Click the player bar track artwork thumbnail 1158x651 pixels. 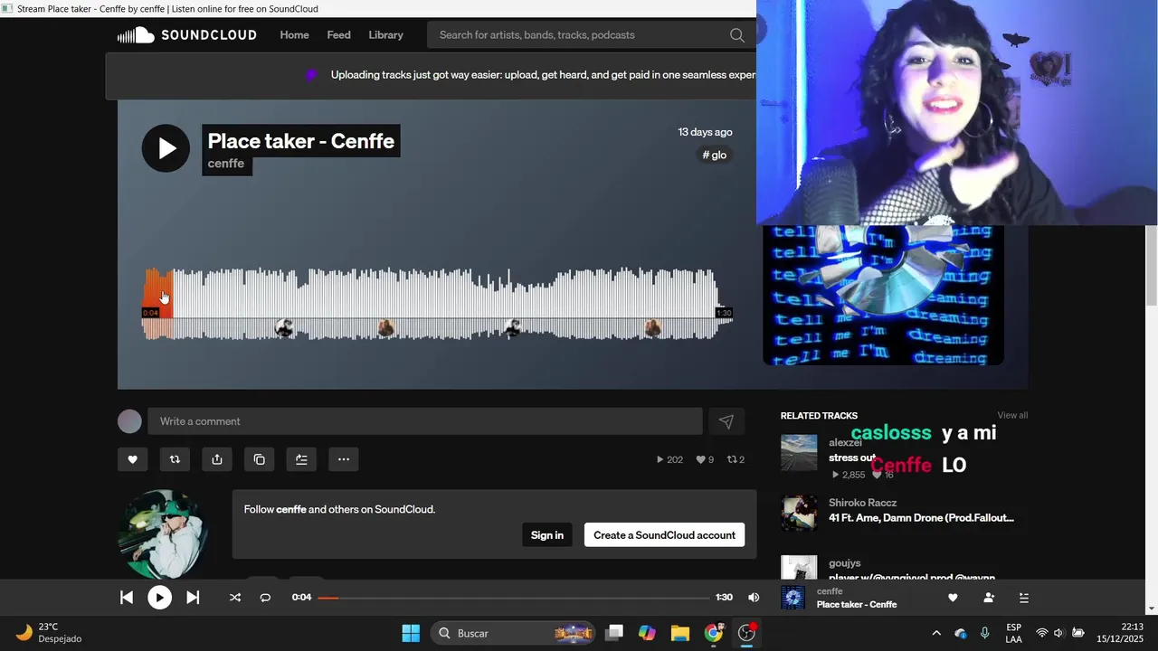793,598
